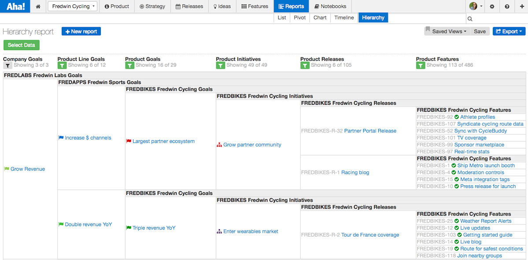Viewport: 528px width, 260px height.
Task: Expand the Saved Views dropdown
Action: (x=447, y=31)
